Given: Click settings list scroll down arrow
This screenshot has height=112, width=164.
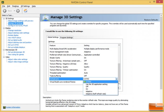Looking at the screenshot, I should (x=119, y=83).
